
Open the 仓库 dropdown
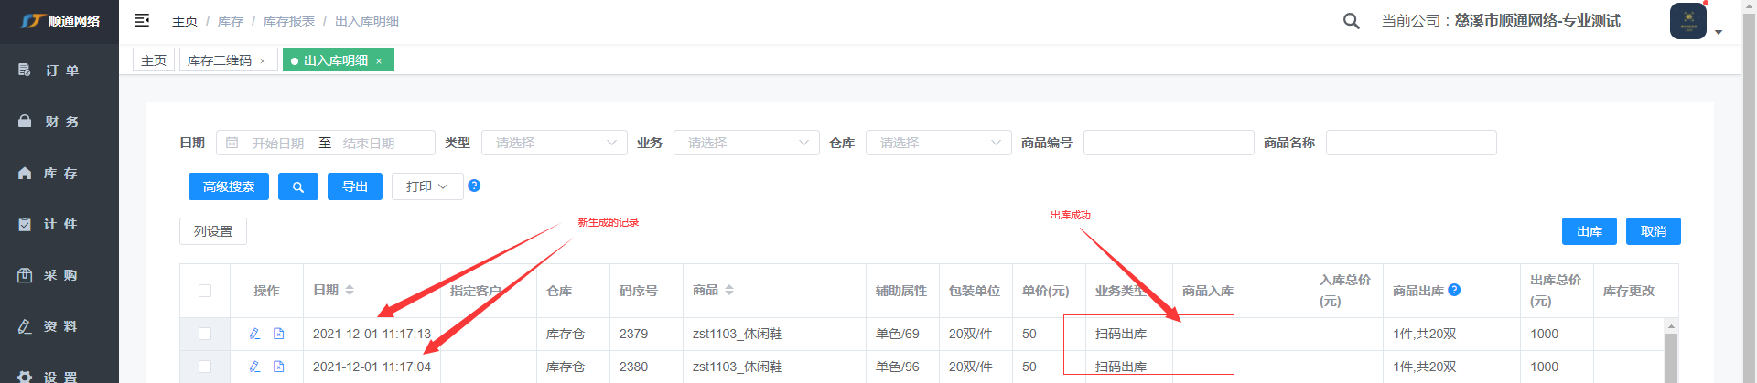pos(938,143)
